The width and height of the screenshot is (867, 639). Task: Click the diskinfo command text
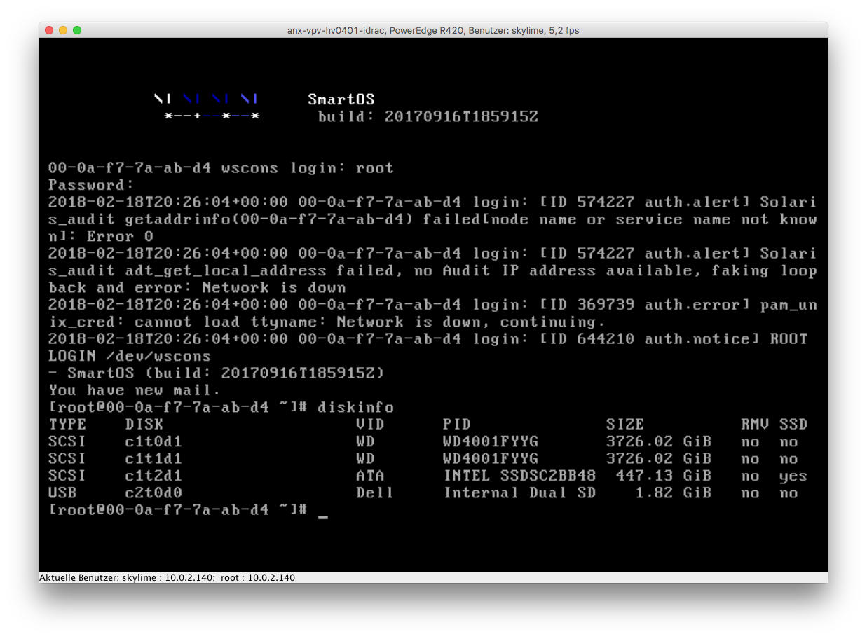click(x=355, y=407)
